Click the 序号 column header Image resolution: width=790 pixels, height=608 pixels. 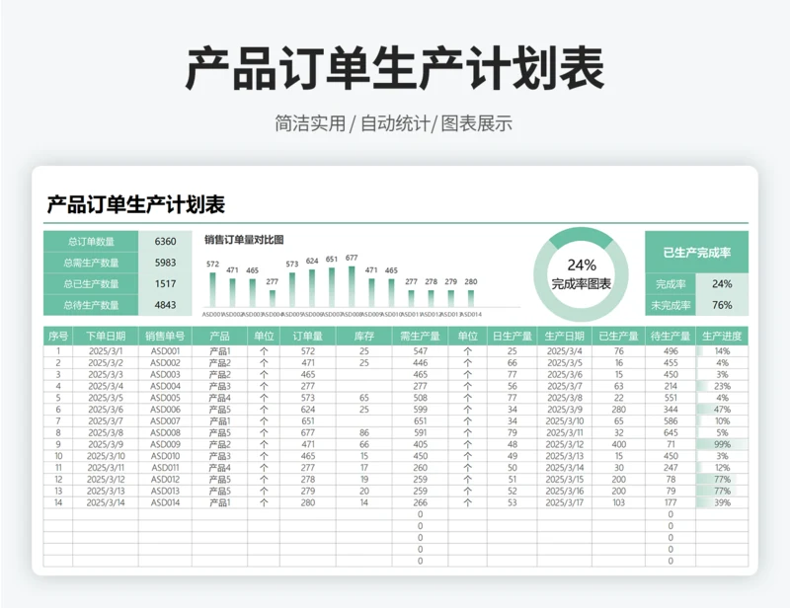[x=58, y=336]
